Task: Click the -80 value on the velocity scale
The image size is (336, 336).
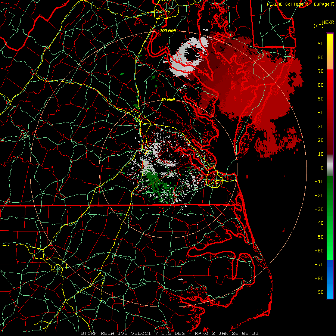Action: pyautogui.click(x=319, y=279)
